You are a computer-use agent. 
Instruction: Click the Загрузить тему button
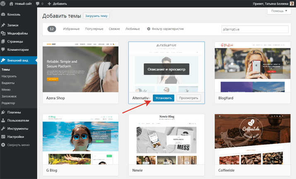pos(96,16)
